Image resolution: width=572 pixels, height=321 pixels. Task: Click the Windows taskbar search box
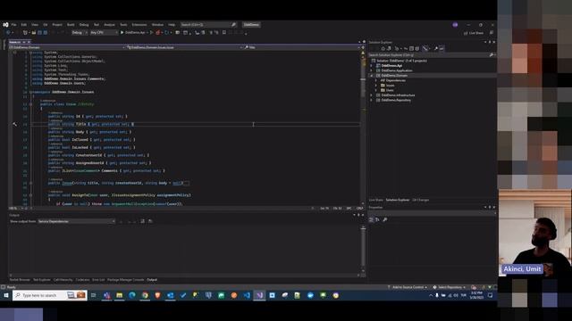tap(50, 295)
